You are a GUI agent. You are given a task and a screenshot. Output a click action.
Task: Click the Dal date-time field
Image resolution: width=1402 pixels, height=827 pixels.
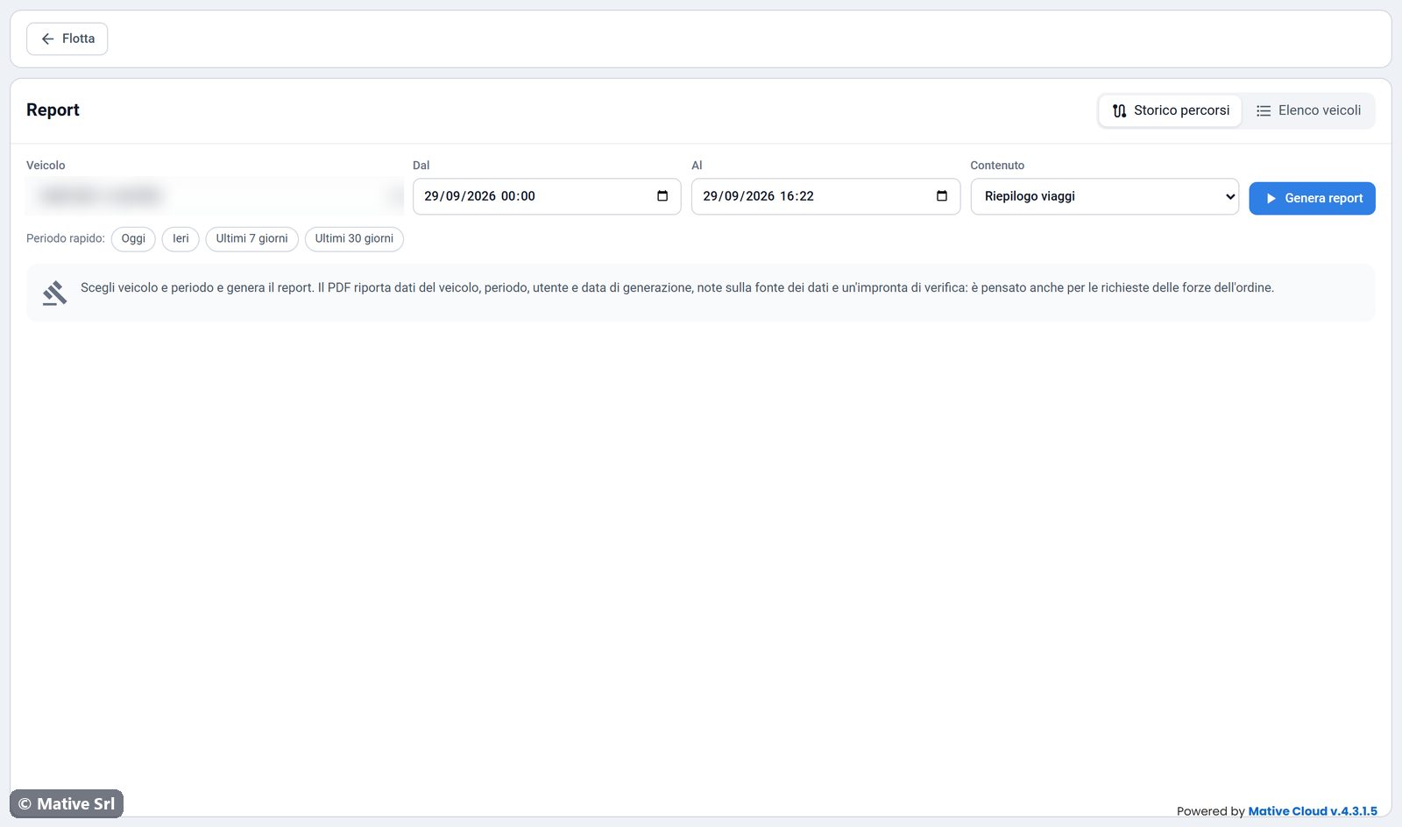(x=547, y=196)
